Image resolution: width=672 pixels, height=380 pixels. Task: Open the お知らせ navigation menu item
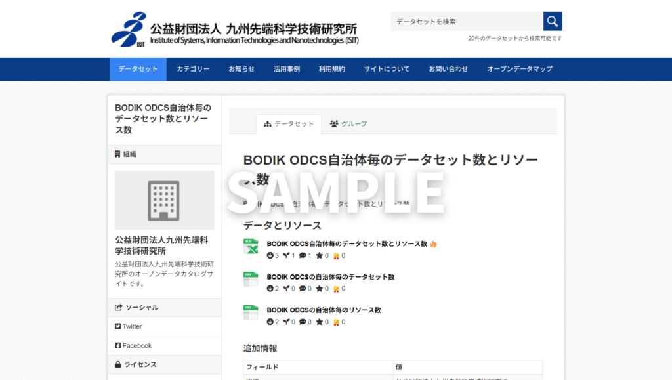pyautogui.click(x=241, y=69)
